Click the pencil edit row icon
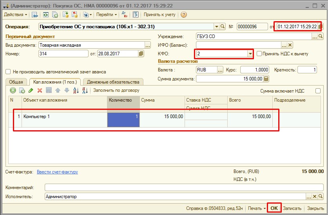This screenshot has height=215, width=328. click(x=31, y=91)
